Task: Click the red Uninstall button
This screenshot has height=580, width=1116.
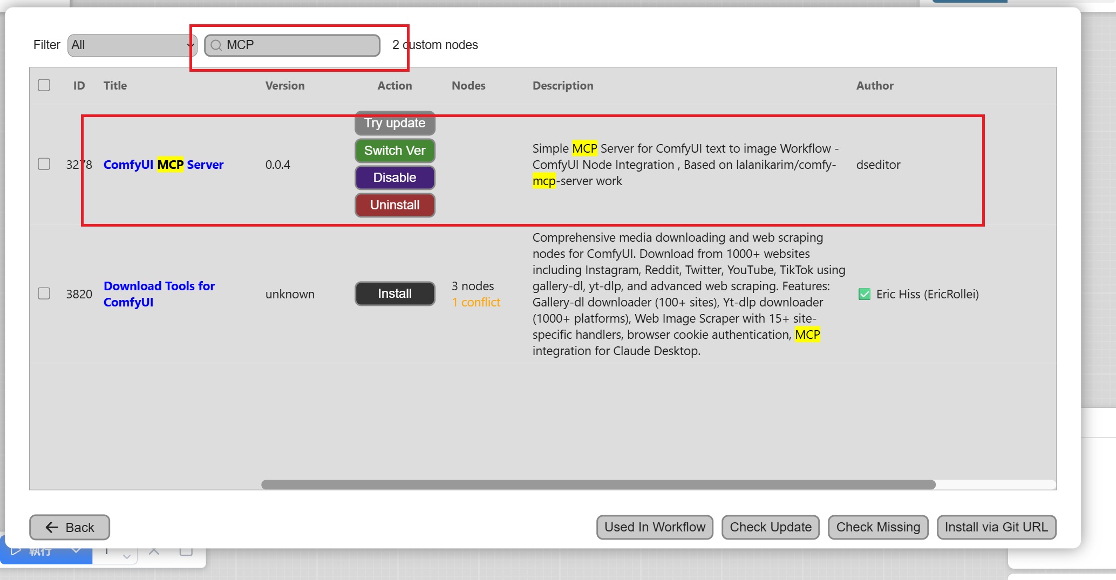Action: coord(394,205)
